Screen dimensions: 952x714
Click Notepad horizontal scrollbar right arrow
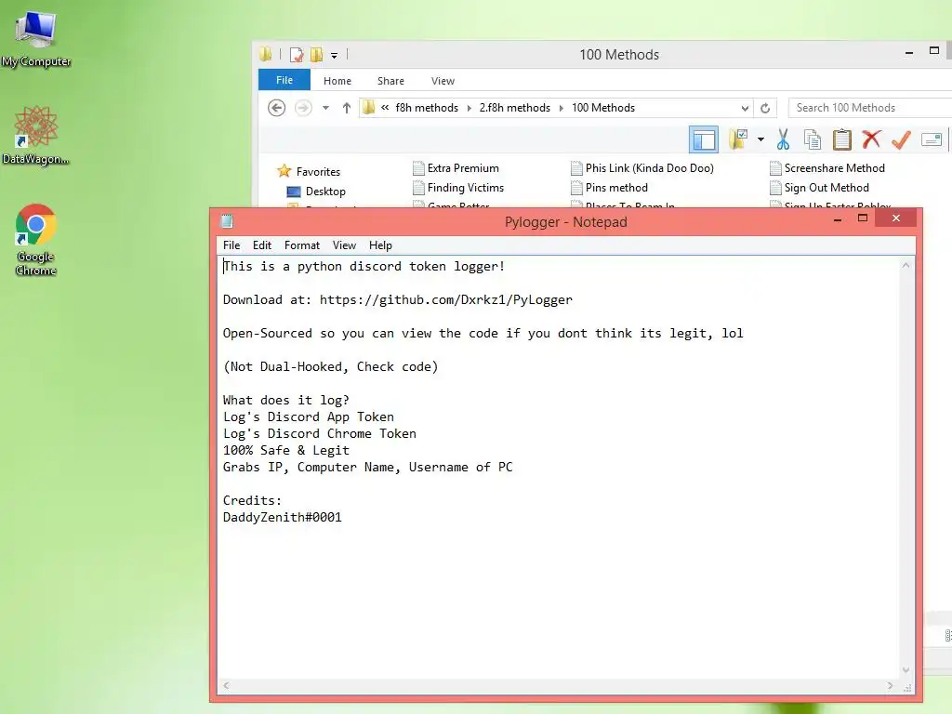891,685
